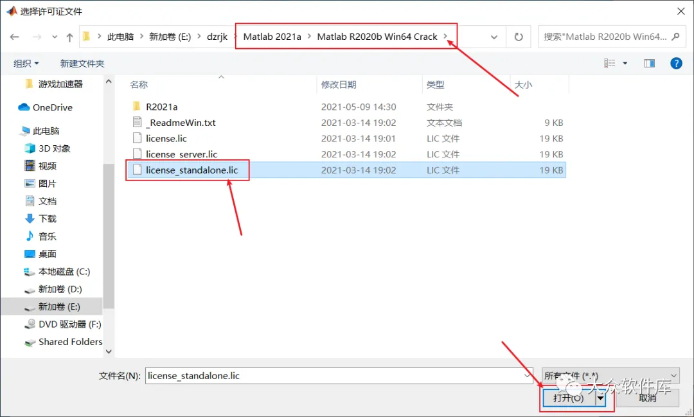Image resolution: width=694 pixels, height=417 pixels.
Task: Open the 组织 menu
Action: click(x=26, y=64)
